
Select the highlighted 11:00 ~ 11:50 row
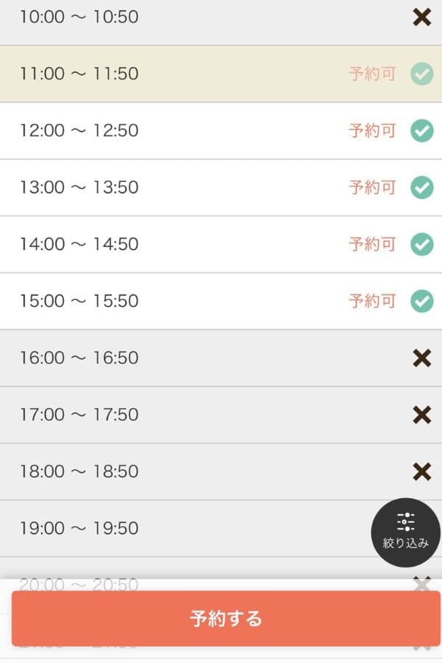pyautogui.click(x=221, y=74)
